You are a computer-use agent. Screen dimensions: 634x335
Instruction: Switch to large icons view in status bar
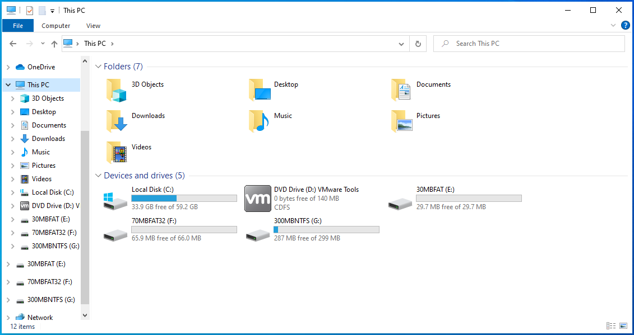click(x=623, y=325)
